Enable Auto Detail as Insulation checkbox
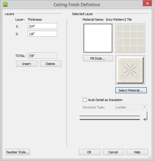The width and height of the screenshot is (154, 161). (x=85, y=100)
